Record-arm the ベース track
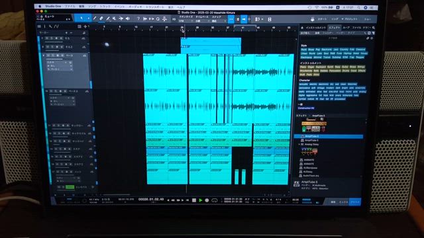Screen dimensions: 424x238 click(x=57, y=56)
